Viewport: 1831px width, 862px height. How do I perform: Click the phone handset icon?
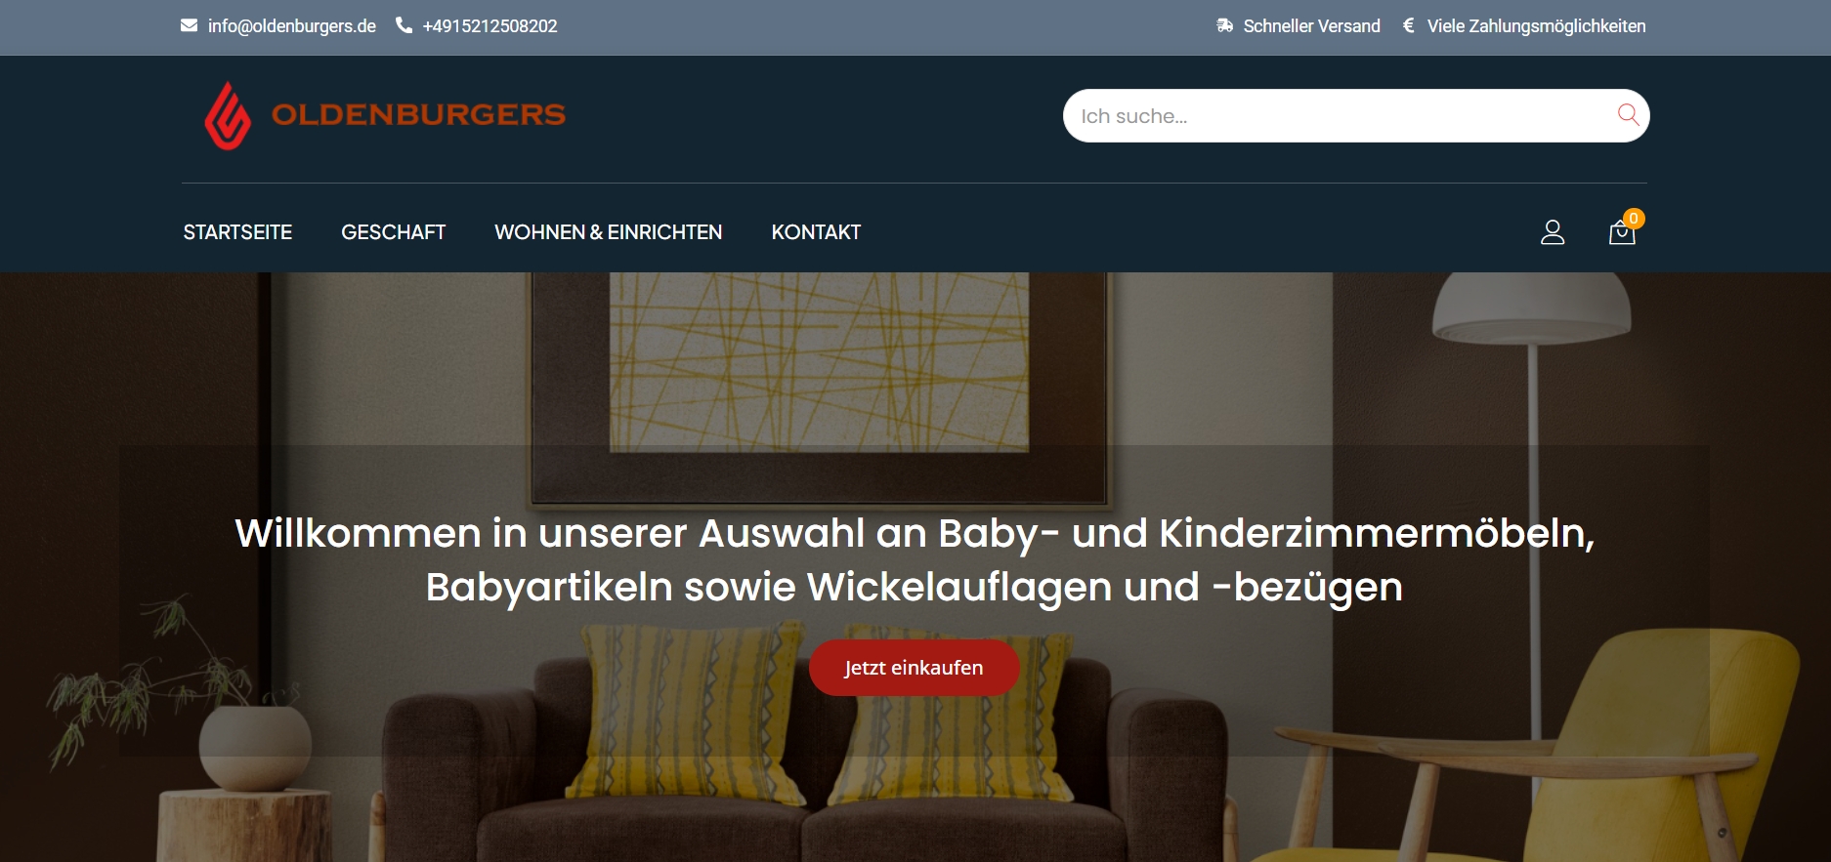point(404,25)
